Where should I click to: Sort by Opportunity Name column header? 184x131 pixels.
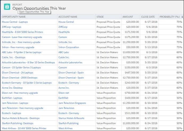(14, 17)
